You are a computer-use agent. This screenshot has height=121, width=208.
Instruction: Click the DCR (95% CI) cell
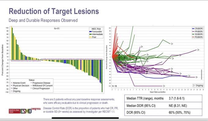(x=136, y=112)
